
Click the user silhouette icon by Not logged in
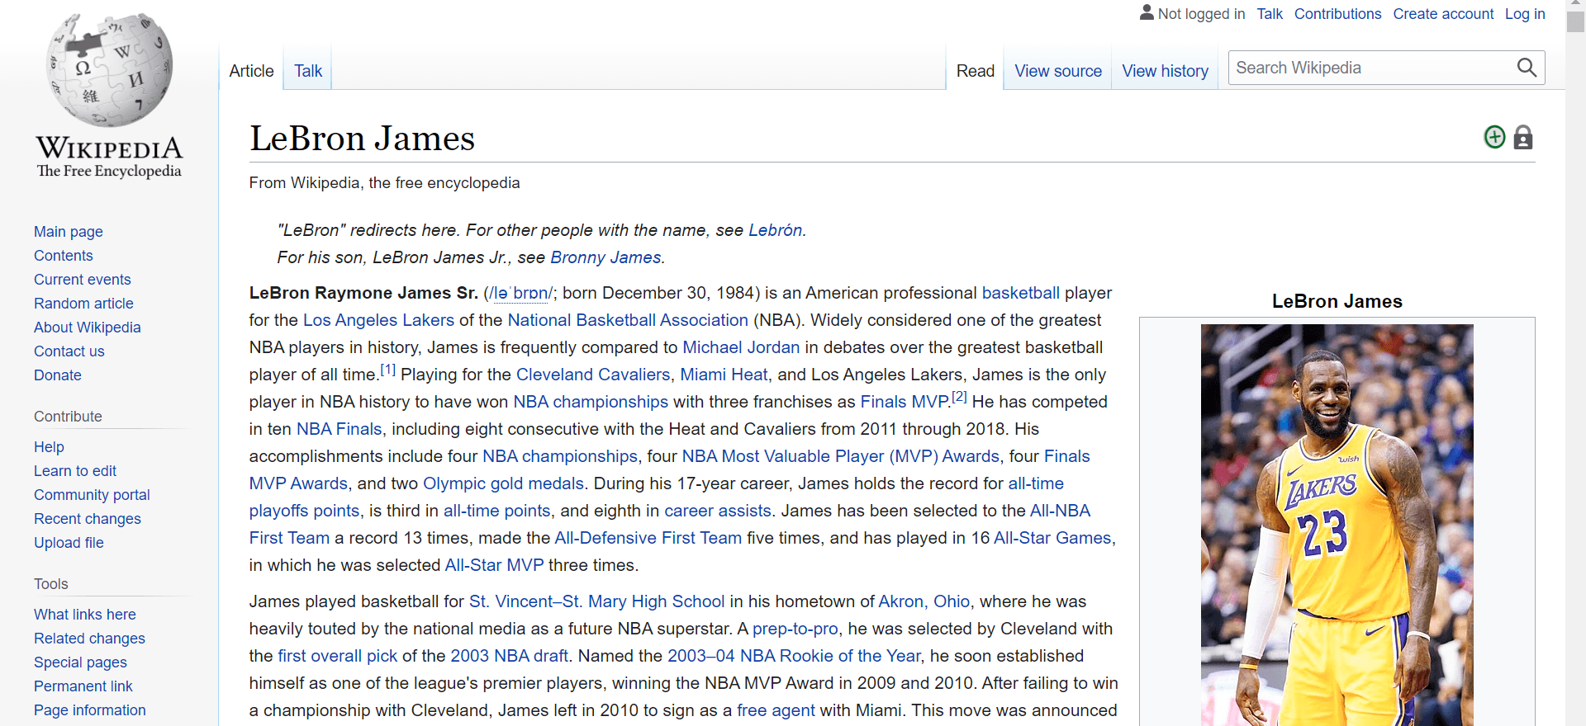point(1147,12)
